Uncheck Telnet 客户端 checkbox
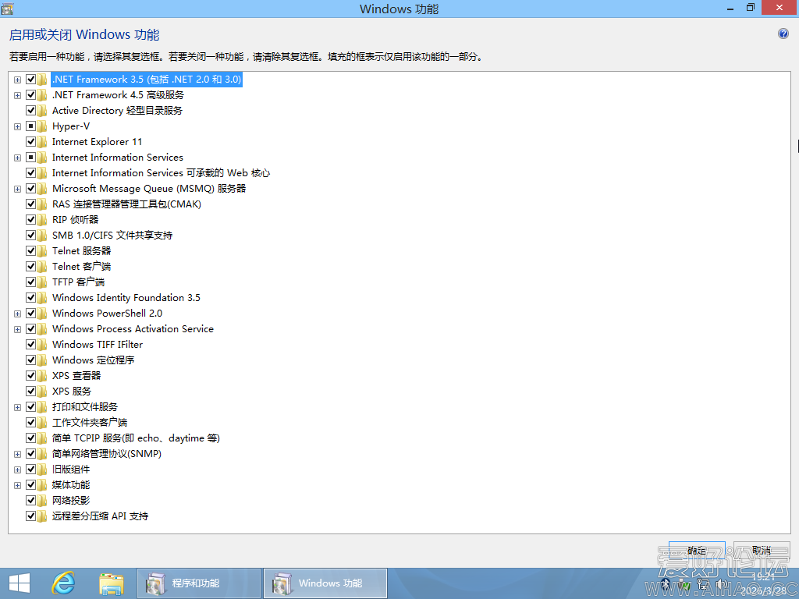799x599 pixels. [x=30, y=267]
